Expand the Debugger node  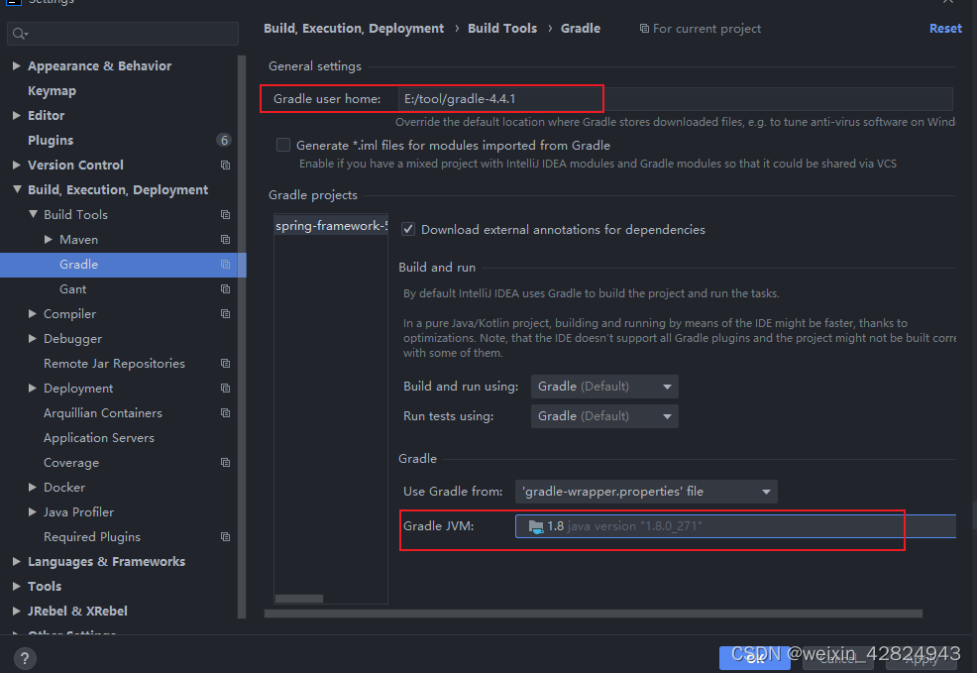(x=33, y=338)
